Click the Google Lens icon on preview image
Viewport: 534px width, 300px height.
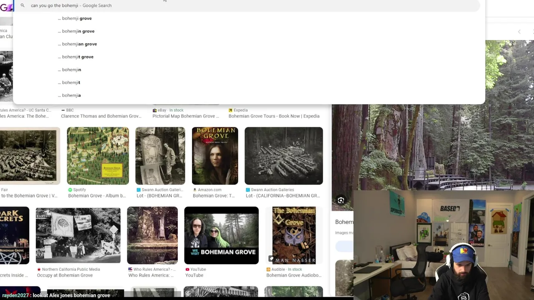(x=341, y=200)
